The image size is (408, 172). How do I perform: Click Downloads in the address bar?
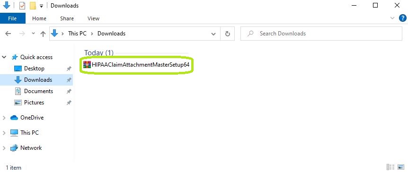pos(111,34)
